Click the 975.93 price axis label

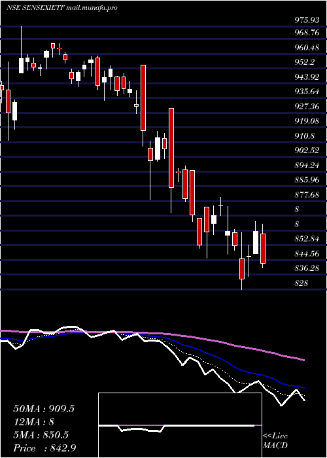click(x=306, y=20)
